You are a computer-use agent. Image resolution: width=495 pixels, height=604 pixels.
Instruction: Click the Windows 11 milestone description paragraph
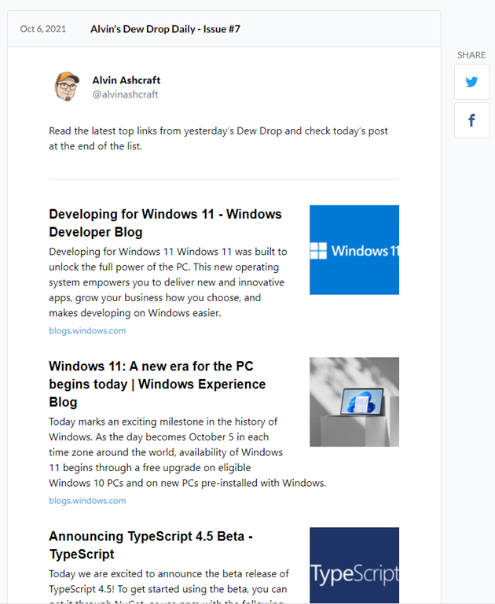pyautogui.click(x=188, y=452)
